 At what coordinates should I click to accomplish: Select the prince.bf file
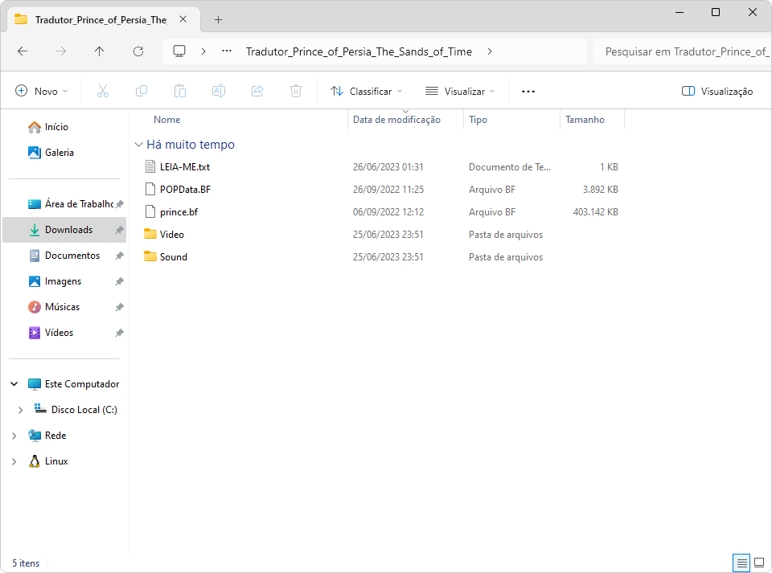[380, 212]
